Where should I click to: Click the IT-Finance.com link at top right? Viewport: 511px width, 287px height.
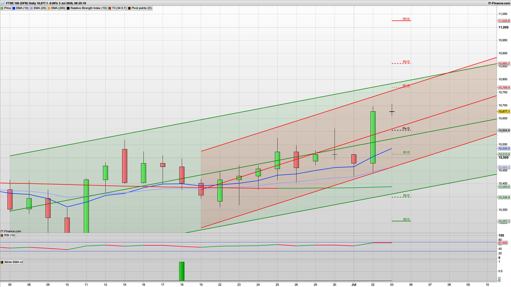pos(499,3)
